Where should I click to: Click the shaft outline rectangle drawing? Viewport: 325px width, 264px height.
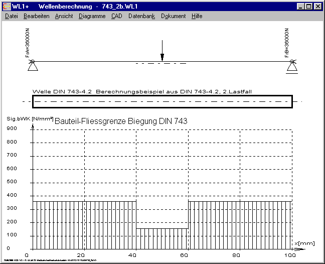pos(161,102)
